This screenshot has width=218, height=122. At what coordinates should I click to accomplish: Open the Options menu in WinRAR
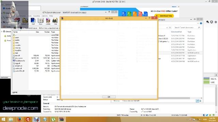pos(45,16)
